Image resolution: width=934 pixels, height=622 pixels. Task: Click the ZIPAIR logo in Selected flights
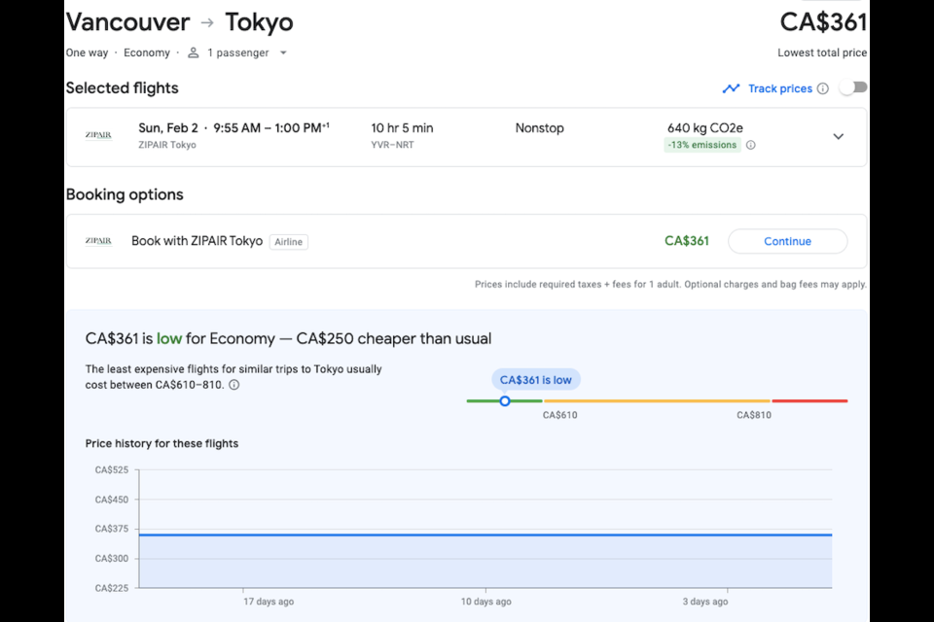pos(98,135)
